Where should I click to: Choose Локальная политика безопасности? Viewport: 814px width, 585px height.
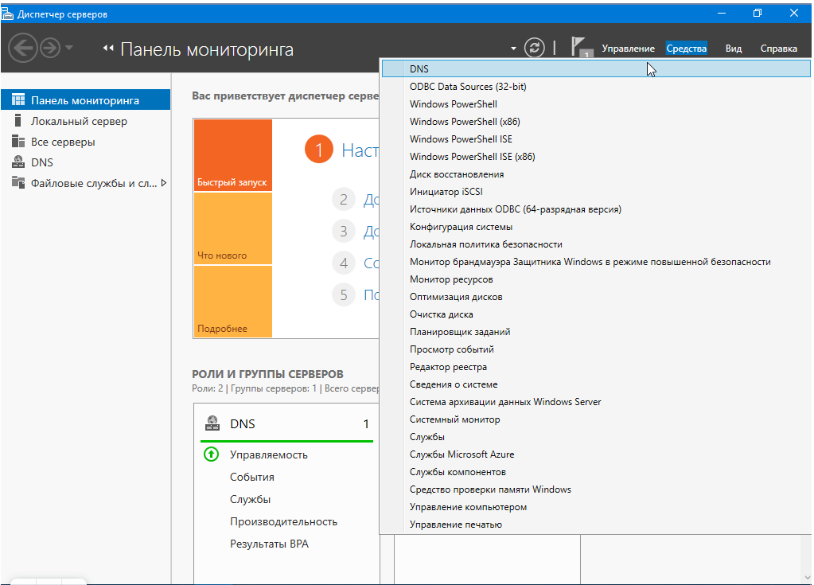coord(596,244)
